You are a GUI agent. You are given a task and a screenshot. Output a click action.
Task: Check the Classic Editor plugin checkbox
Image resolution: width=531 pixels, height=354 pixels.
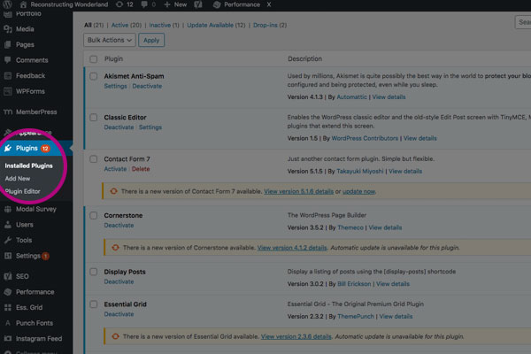pos(94,117)
